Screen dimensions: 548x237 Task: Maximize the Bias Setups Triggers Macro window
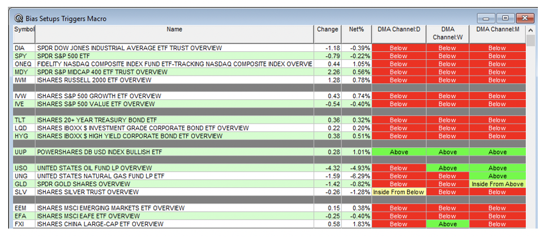505,18
